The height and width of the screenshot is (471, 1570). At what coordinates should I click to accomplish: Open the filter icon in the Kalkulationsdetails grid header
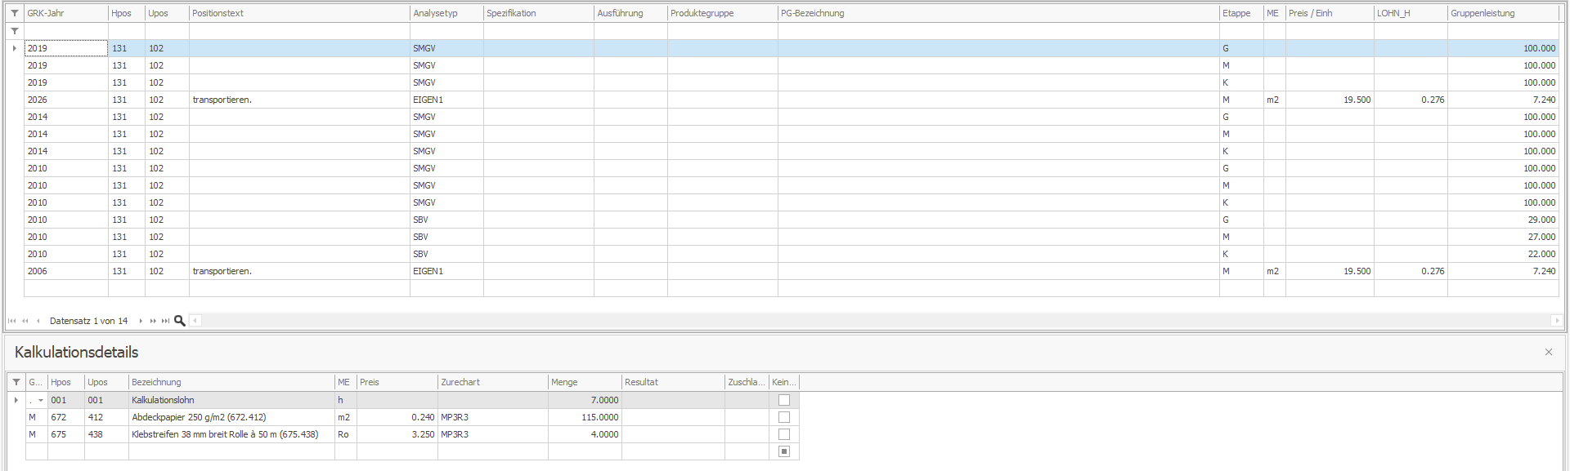pyautogui.click(x=16, y=382)
